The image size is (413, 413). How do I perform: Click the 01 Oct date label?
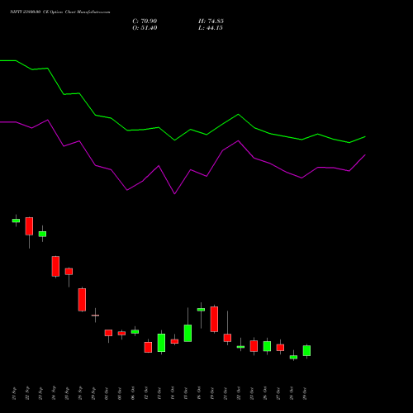point(107,393)
